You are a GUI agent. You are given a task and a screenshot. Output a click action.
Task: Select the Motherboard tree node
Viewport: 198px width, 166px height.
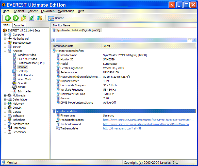coord(21,39)
